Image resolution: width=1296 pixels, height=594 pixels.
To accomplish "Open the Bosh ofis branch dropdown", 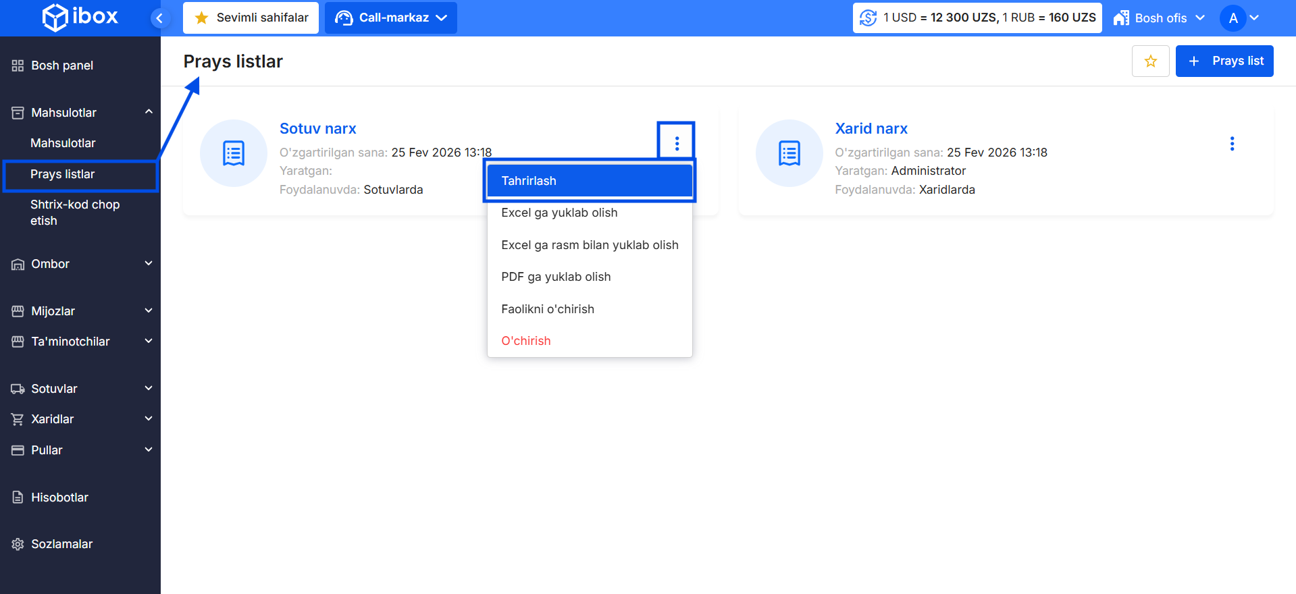I will tap(1159, 18).
